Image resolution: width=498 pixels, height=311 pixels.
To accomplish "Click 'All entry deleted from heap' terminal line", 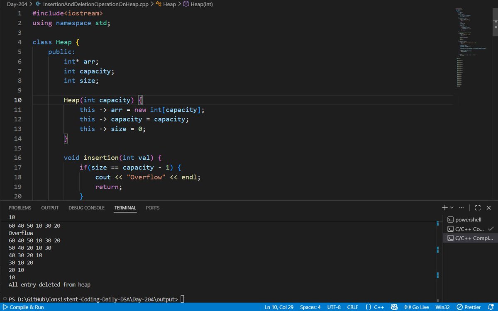I will (x=49, y=285).
